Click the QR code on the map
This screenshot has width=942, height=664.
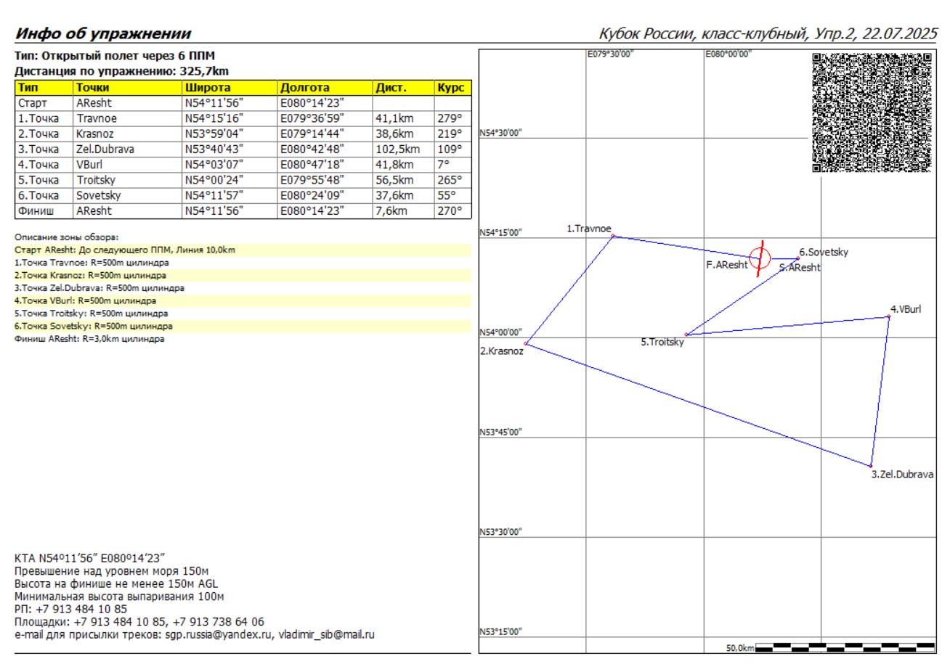[871, 112]
